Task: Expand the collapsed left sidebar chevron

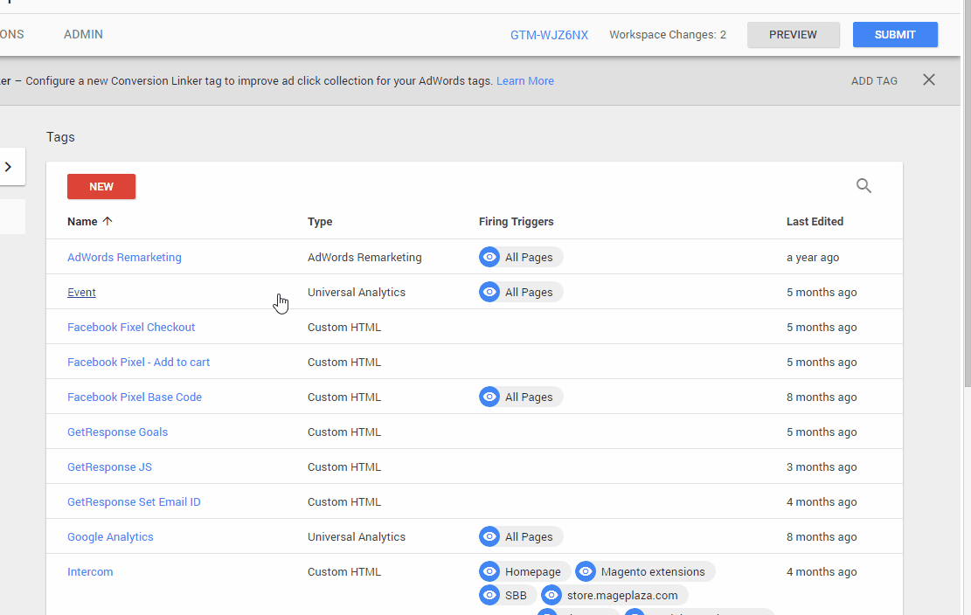Action: point(8,167)
